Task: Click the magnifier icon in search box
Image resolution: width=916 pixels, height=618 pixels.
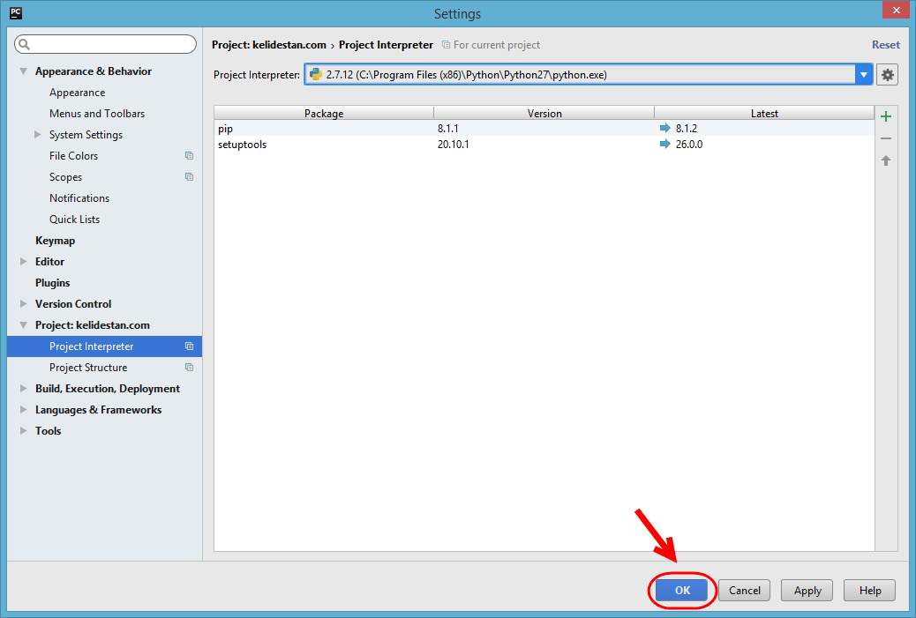Action: click(x=25, y=44)
